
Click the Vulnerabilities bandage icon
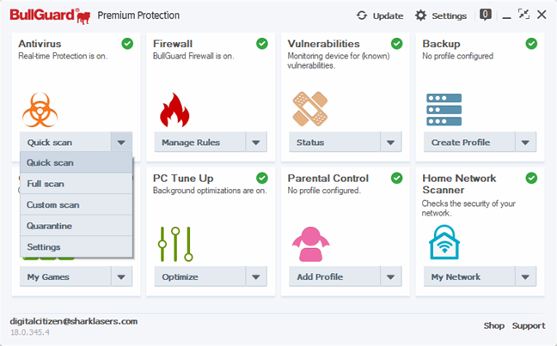pyautogui.click(x=309, y=109)
